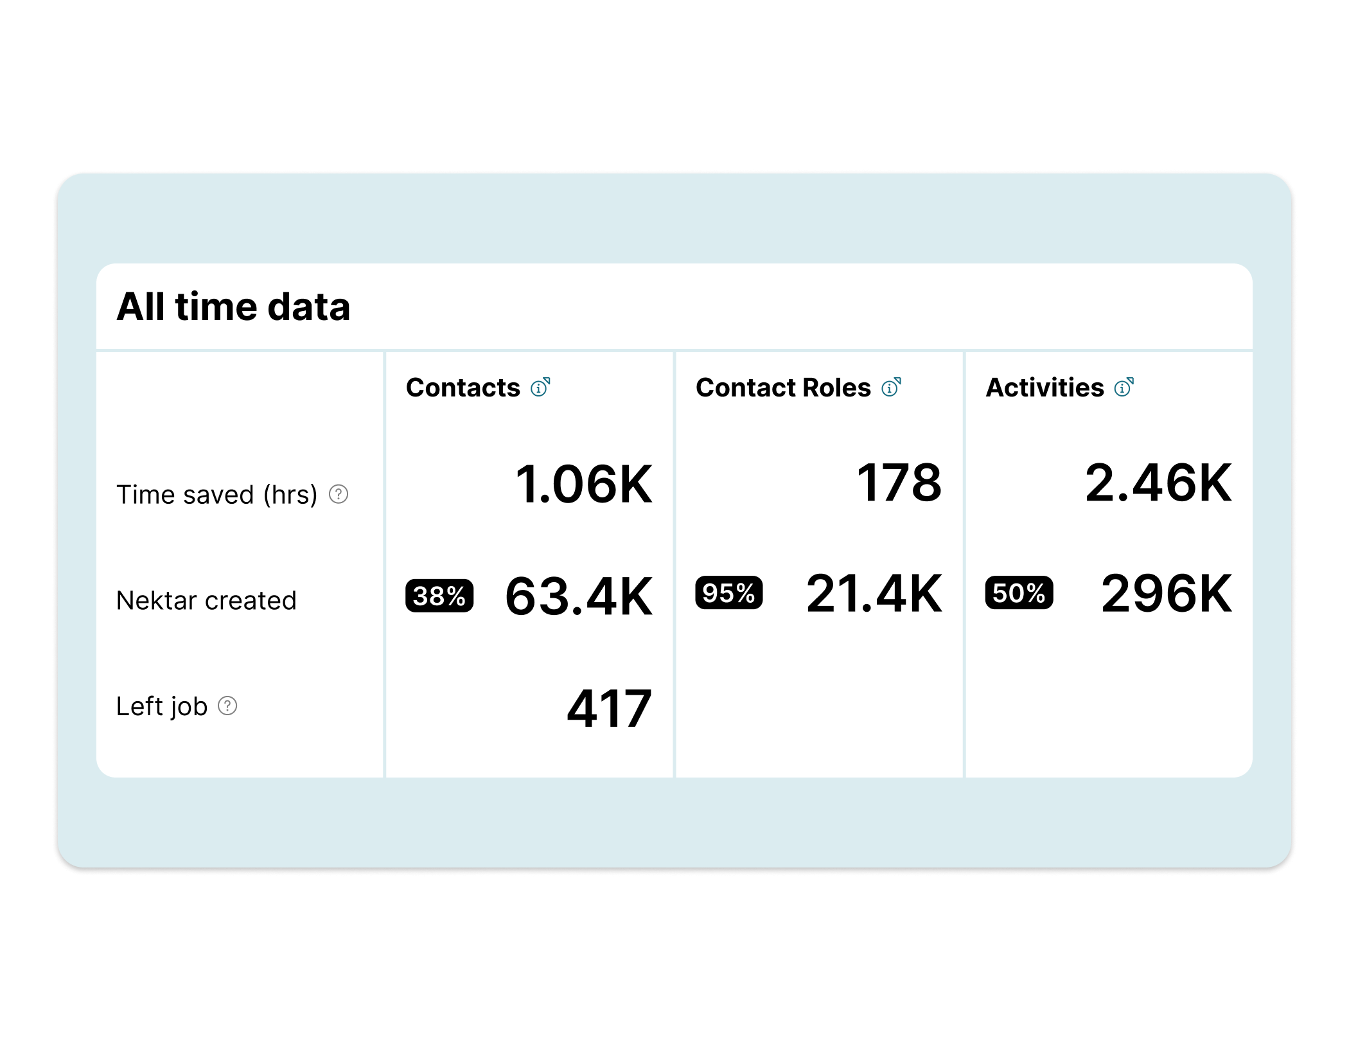Click the info icon next to Contacts

pos(540,388)
